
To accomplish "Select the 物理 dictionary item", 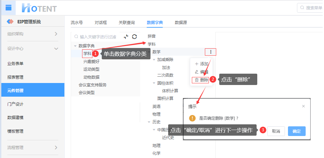I will pos(156,114).
